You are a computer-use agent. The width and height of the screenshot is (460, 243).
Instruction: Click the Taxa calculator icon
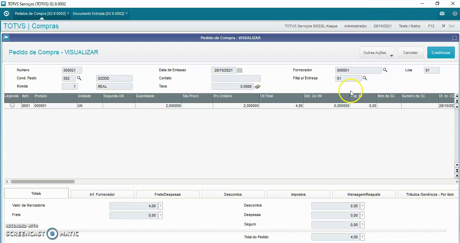(257, 86)
